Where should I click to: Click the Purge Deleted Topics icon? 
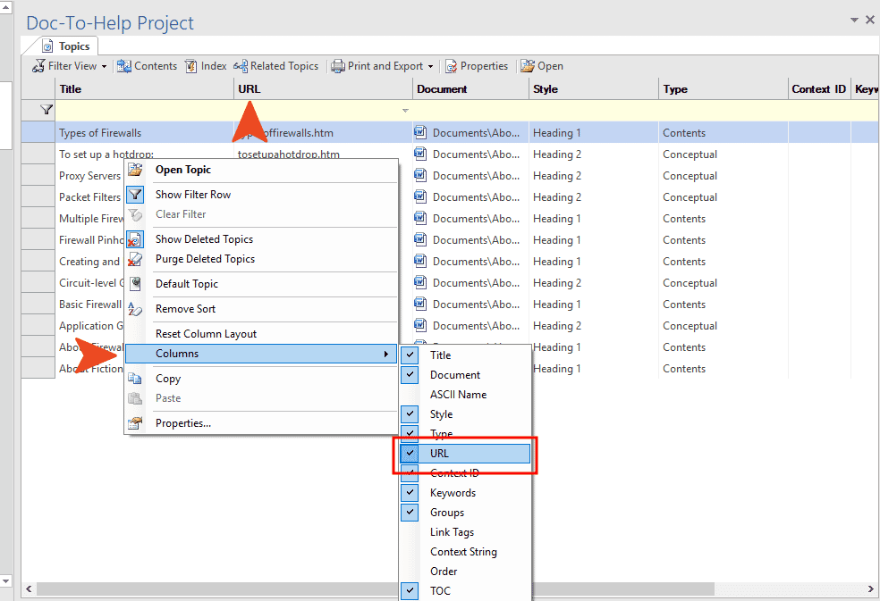coord(135,259)
